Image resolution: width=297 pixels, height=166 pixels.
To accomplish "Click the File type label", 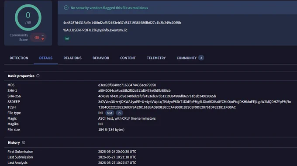I will pos(14,113).
